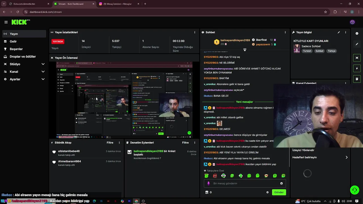Image resolution: width=363 pixels, height=204 pixels.
Task: Bookmark this page with star icon
Action: pyautogui.click(x=326, y=12)
